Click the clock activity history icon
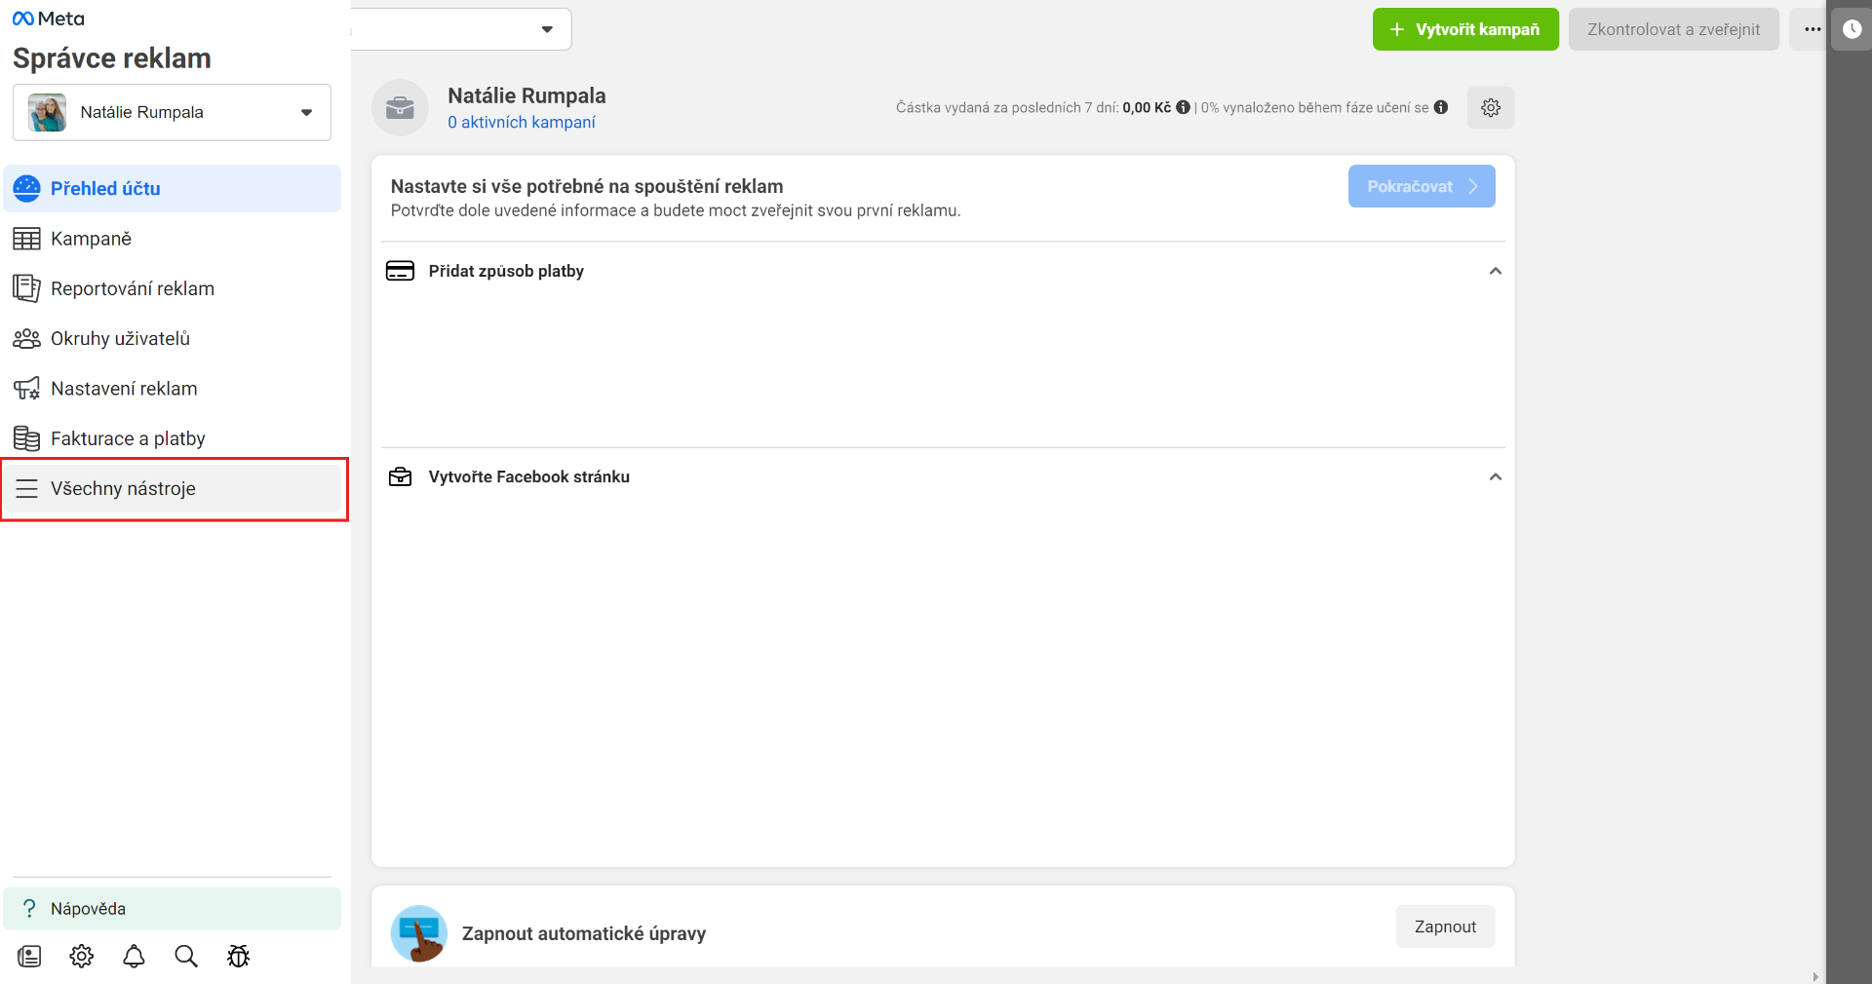Viewport: 1872px width, 984px height. point(1852,29)
